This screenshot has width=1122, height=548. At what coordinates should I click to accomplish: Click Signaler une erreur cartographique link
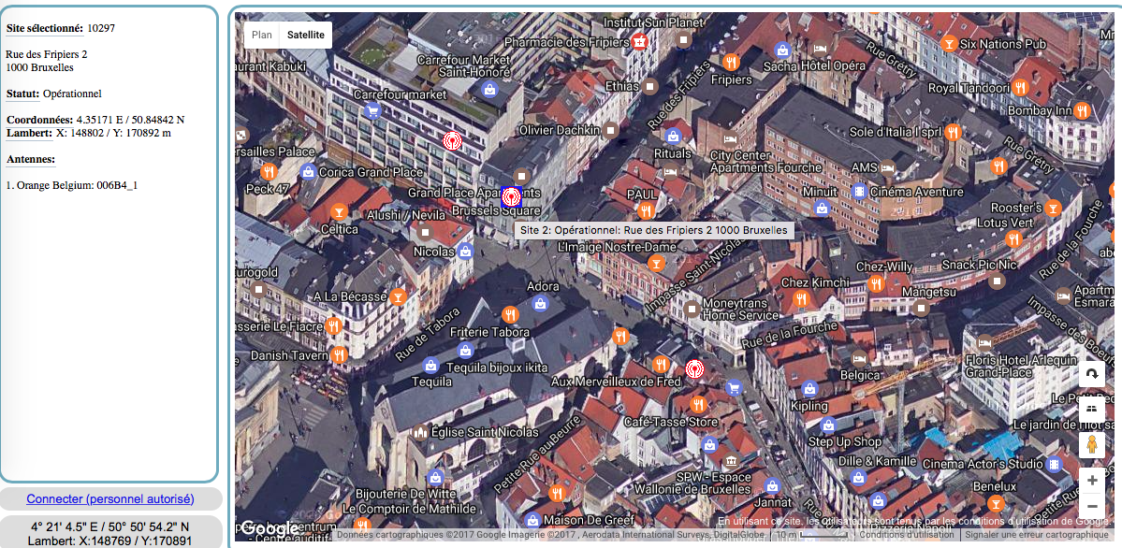(x=1037, y=534)
